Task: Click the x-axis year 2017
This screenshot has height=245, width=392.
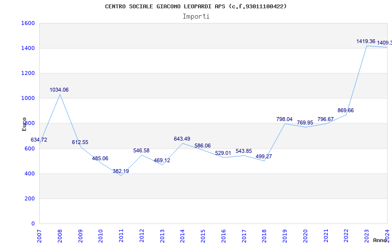Action: [244, 236]
